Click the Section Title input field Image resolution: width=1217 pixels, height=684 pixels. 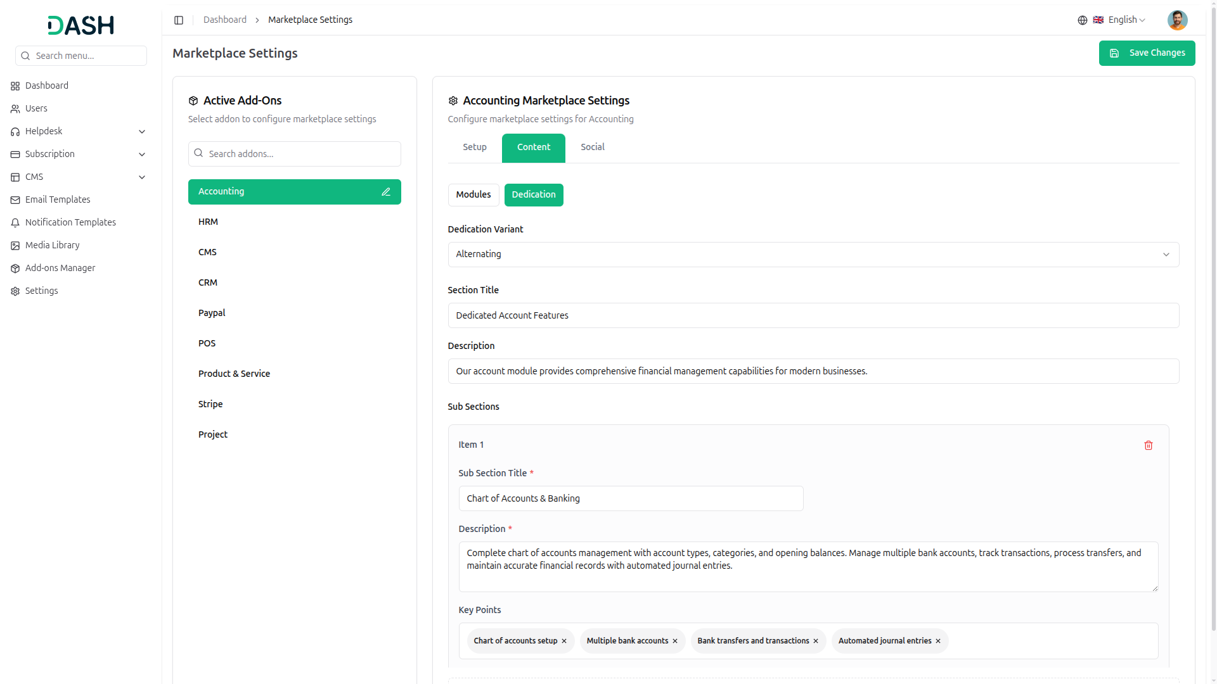pyautogui.click(x=813, y=315)
